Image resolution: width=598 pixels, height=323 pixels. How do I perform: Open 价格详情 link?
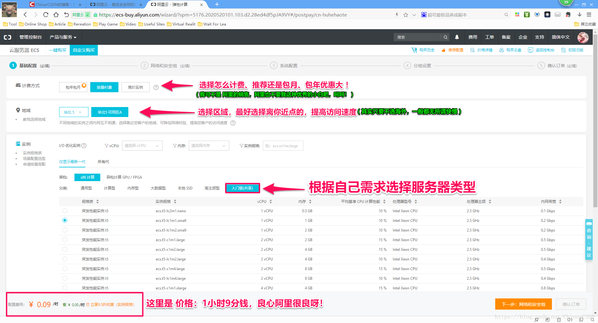(x=482, y=50)
